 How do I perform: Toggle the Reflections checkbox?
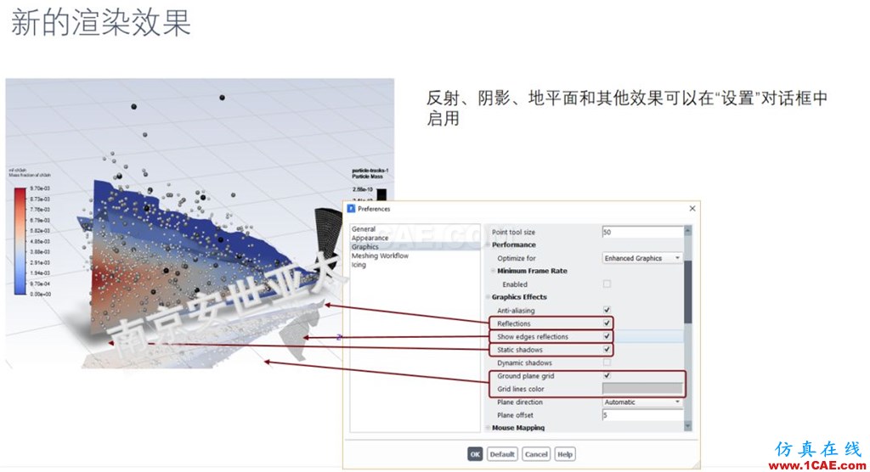(607, 323)
